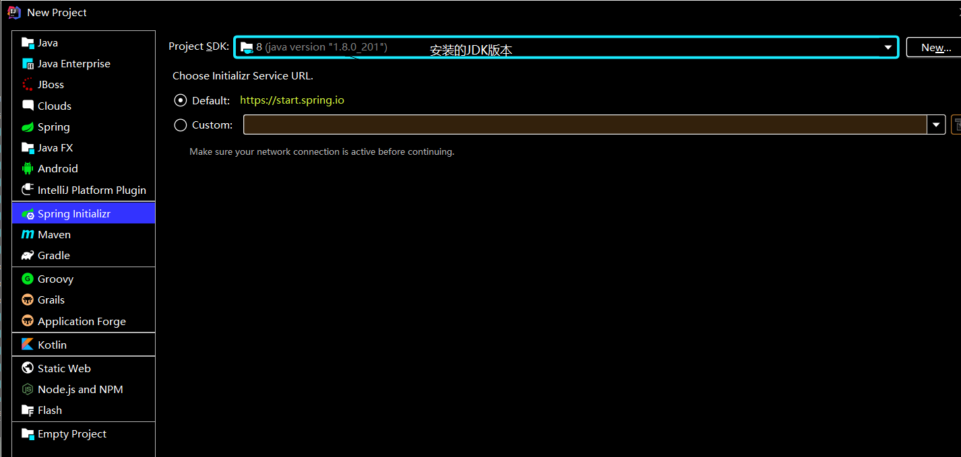The height and width of the screenshot is (457, 961).
Task: Click the Java Enterprise icon
Action: pos(28,64)
